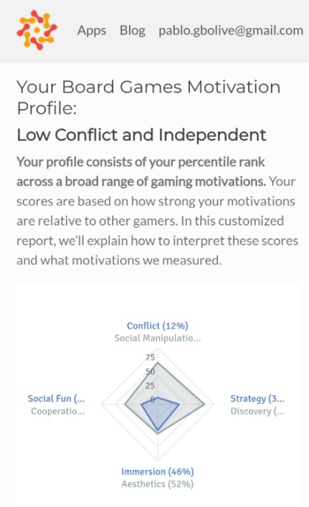Click the 'Low Conflict and Independent' subheading
The height and width of the screenshot is (507, 309).
point(141,135)
